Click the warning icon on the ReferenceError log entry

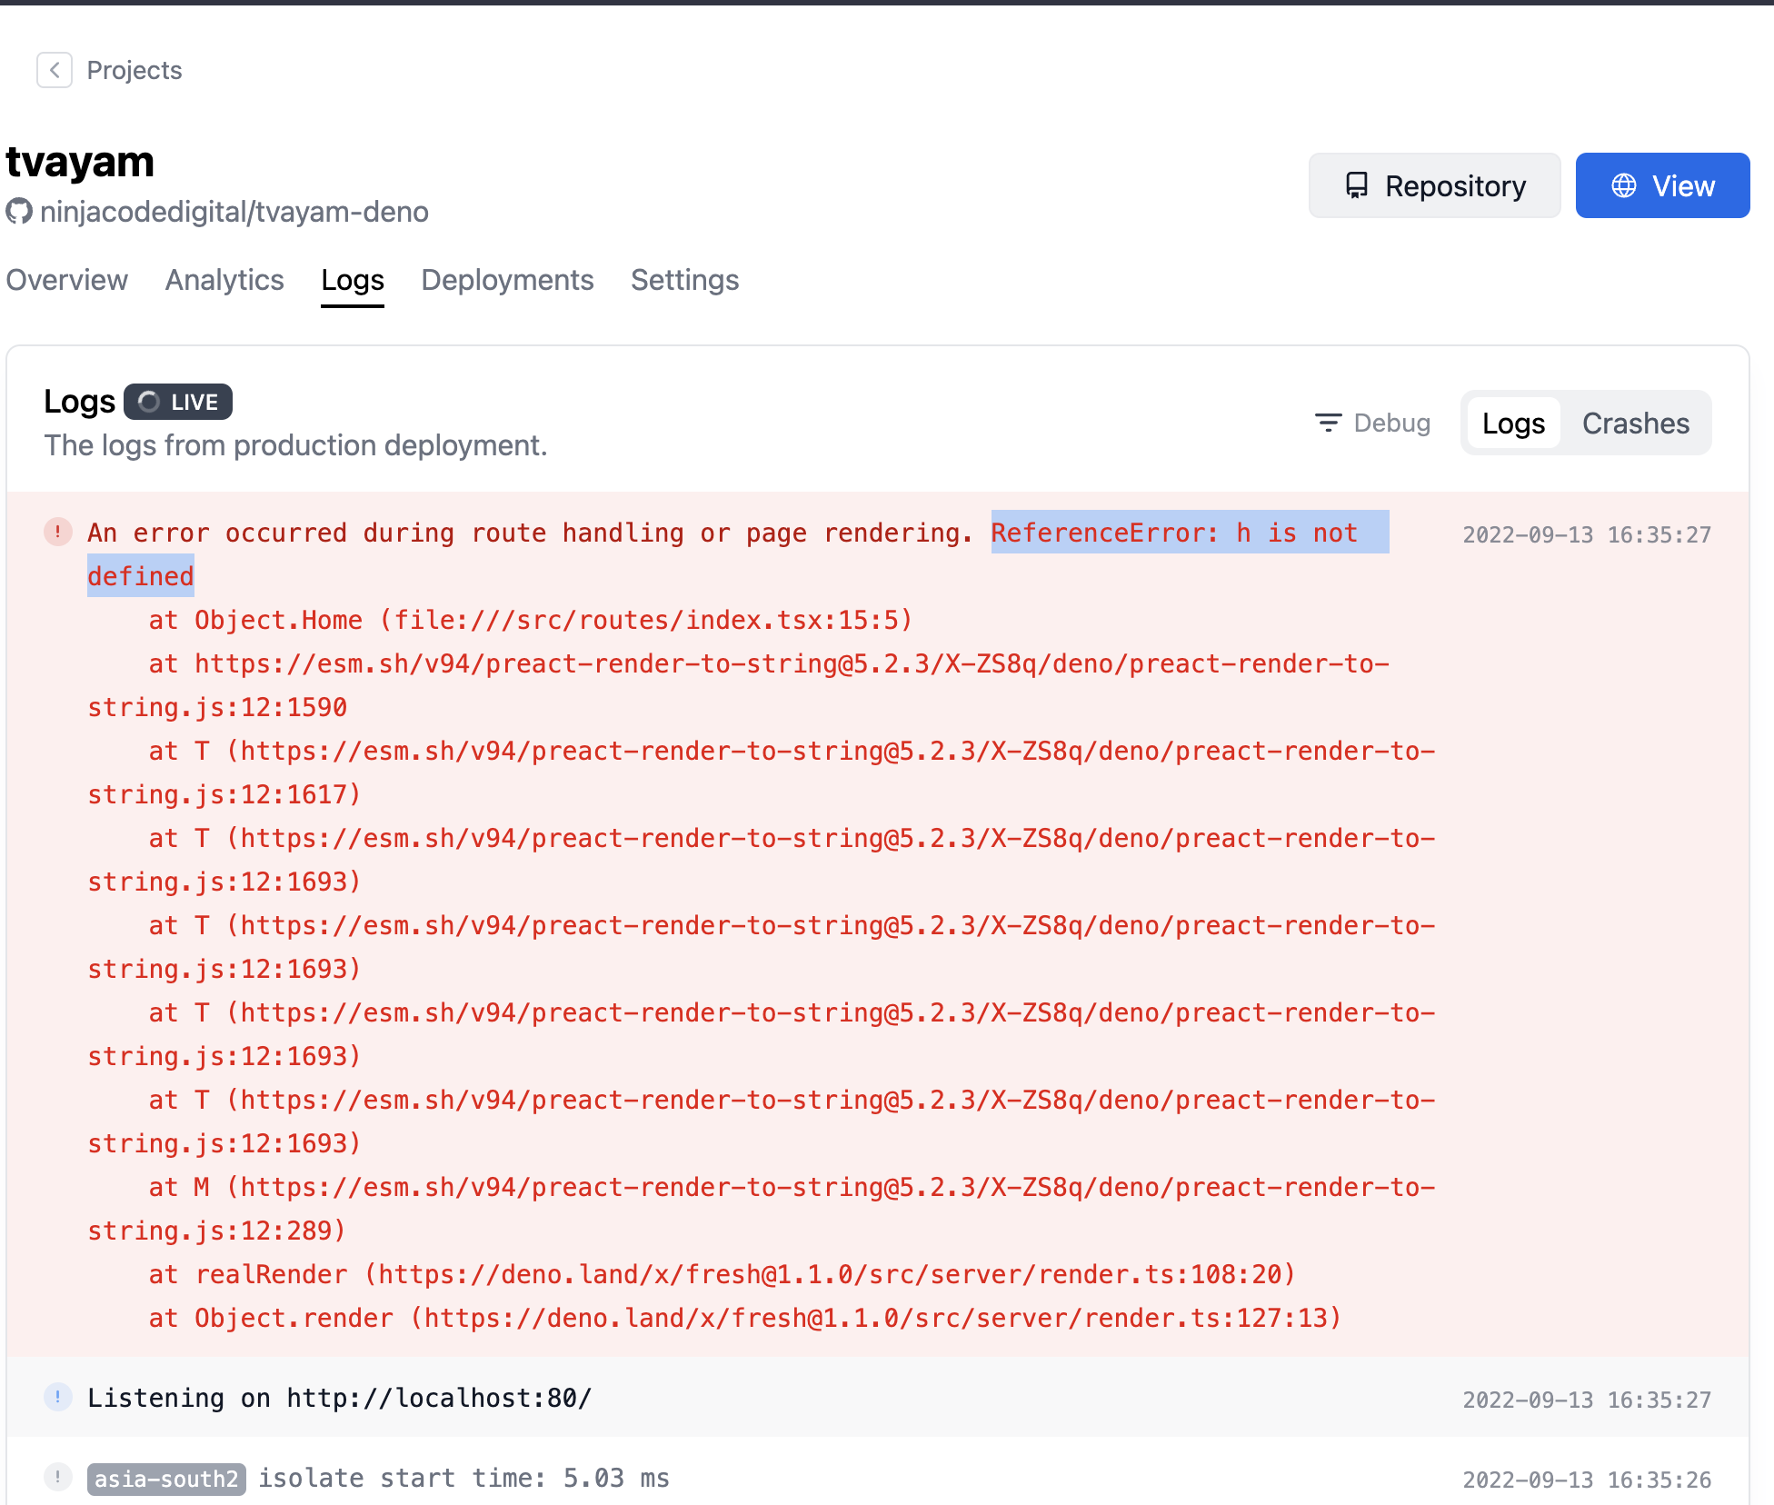click(x=58, y=532)
